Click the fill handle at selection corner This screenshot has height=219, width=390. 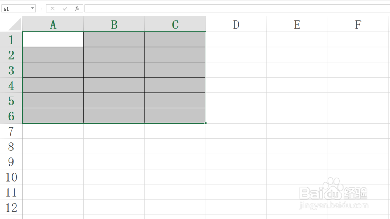[x=206, y=123]
